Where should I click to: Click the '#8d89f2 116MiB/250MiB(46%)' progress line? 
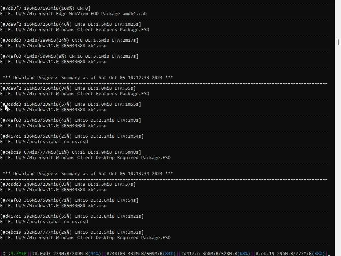(71, 24)
